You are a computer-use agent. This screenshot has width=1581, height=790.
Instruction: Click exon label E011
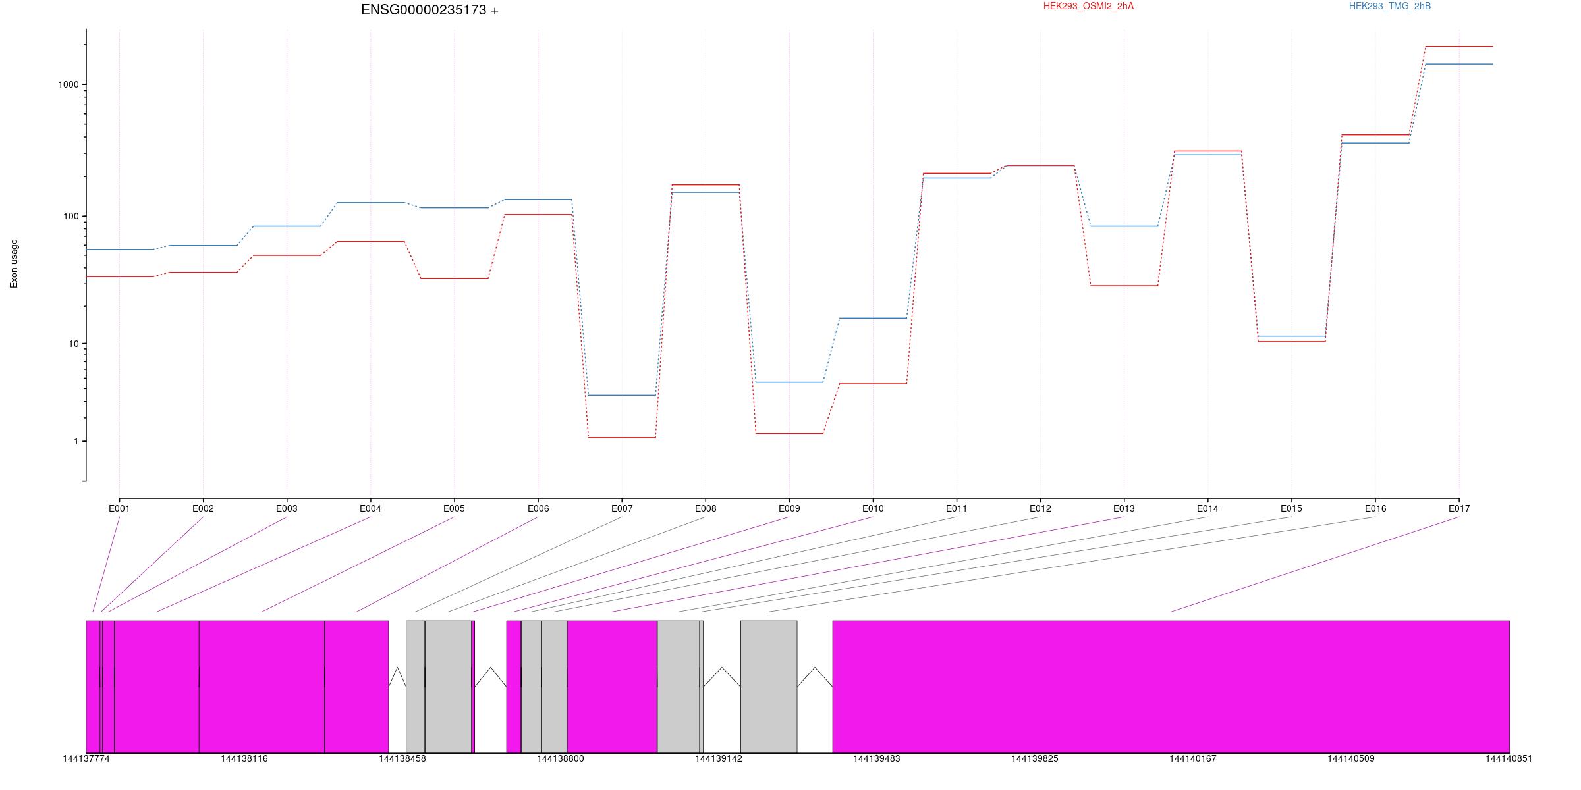pyautogui.click(x=957, y=508)
